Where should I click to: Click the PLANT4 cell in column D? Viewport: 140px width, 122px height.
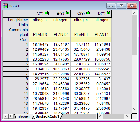coord(101,35)
